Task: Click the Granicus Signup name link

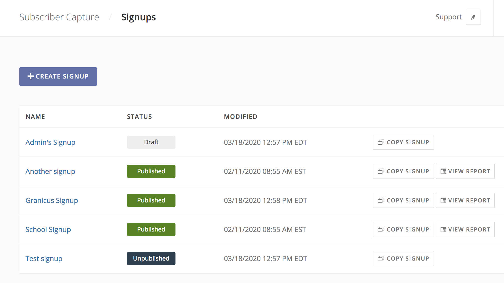Action: [x=52, y=200]
